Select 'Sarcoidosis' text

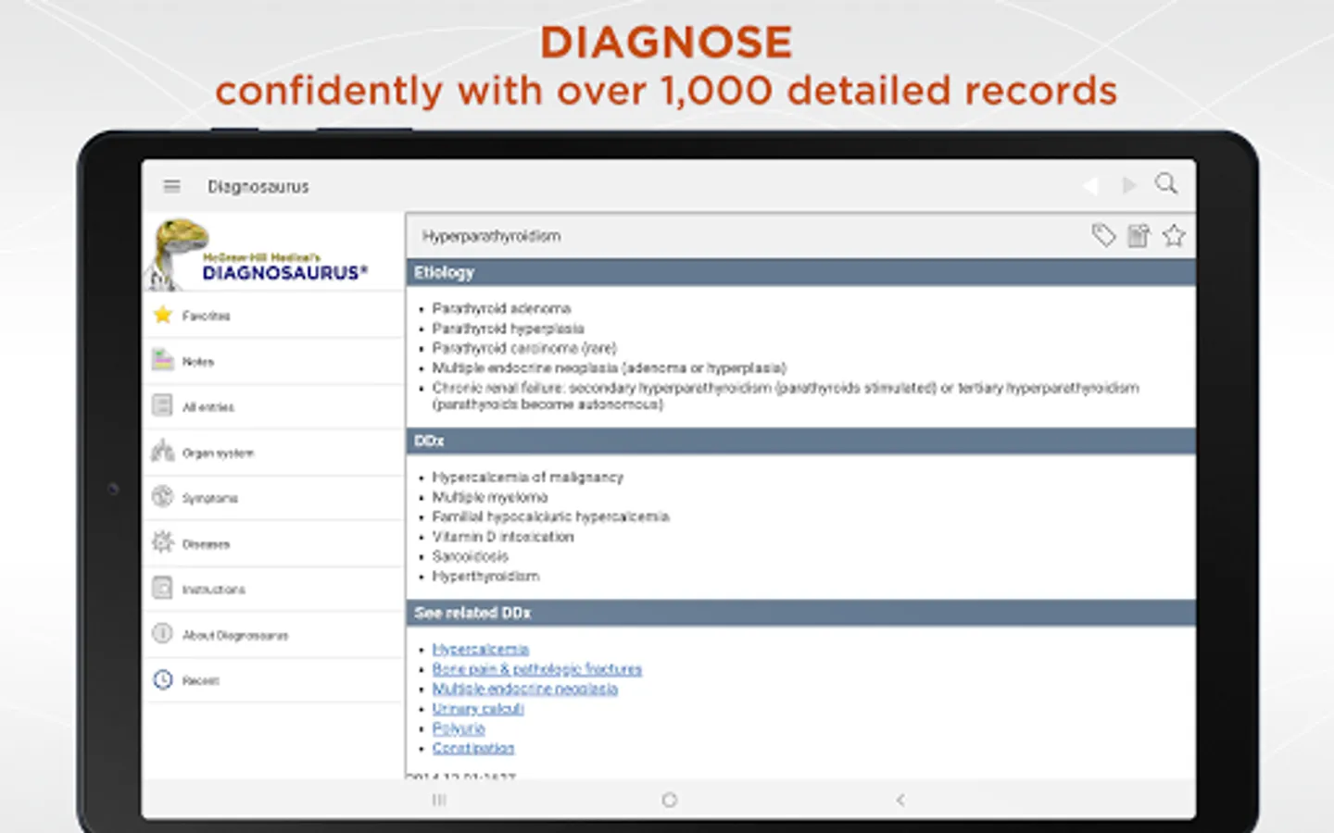pyautogui.click(x=470, y=556)
